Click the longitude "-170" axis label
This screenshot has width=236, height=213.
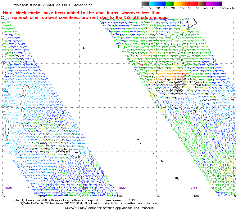pyautogui.click(x=80, y=196)
